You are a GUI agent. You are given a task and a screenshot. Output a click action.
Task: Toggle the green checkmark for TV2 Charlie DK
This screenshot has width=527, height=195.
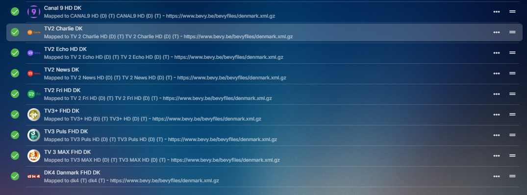[15, 32]
